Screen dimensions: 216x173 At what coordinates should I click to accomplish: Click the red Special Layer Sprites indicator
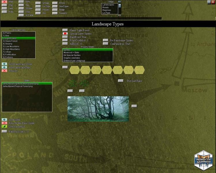click(x=65, y=34)
